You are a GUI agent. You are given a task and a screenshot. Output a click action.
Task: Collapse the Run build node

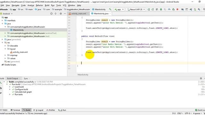7,84
